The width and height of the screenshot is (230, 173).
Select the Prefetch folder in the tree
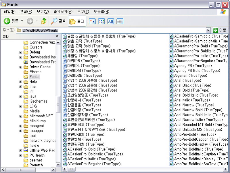(x=36, y=165)
